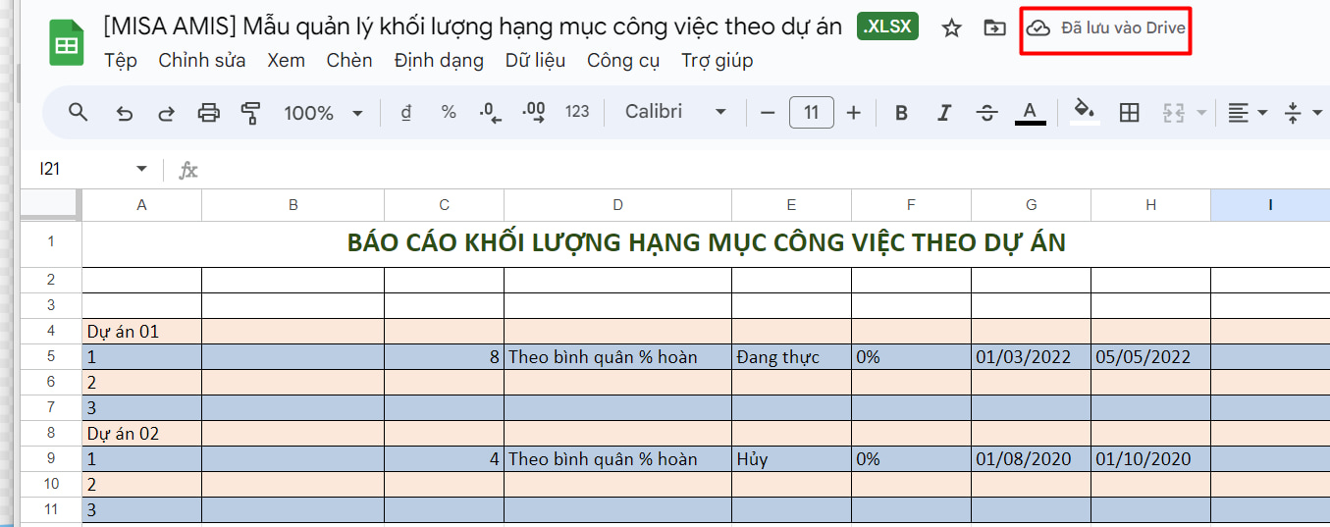The image size is (1330, 527).
Task: Open the vertical align dropdown
Action: tap(1303, 113)
